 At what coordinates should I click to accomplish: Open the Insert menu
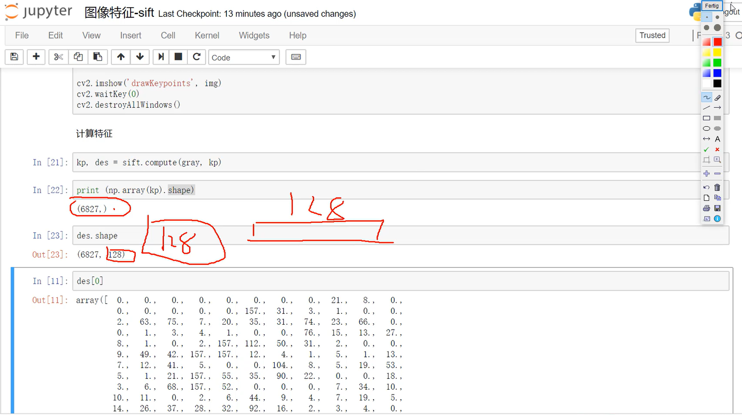tap(130, 35)
